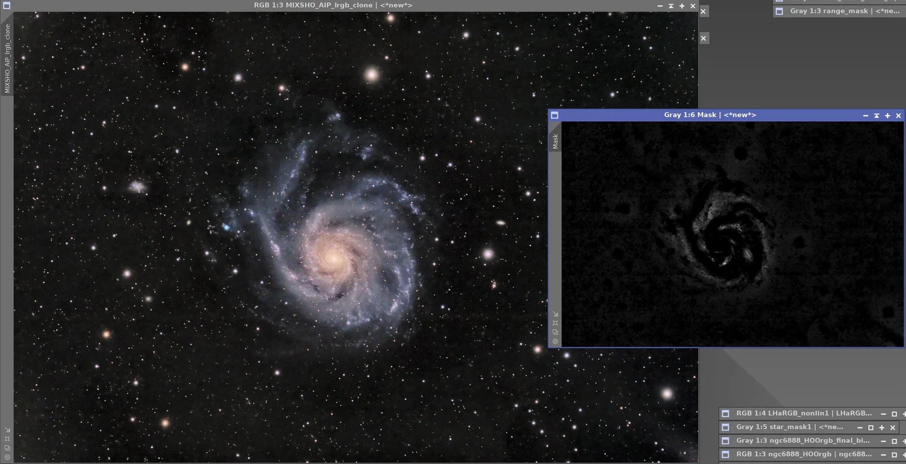Click the duplicate view icon on lrgb_clone window edge
Image resolution: width=906 pixels, height=464 pixels.
[8, 448]
